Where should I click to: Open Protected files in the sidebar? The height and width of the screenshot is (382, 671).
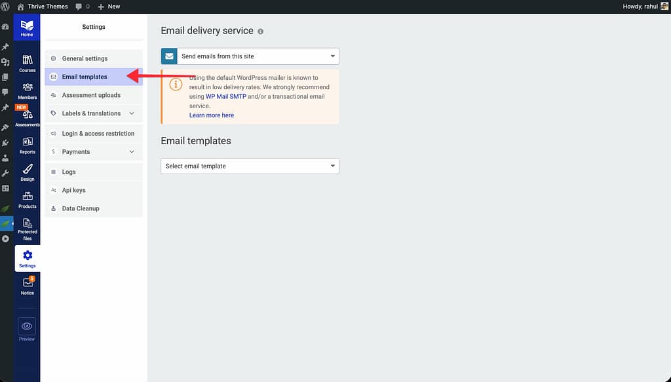[x=27, y=229]
